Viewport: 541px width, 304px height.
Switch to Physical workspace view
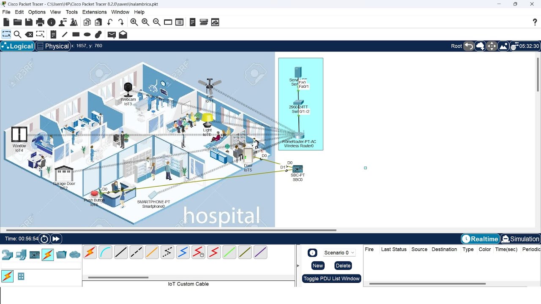tap(53, 46)
